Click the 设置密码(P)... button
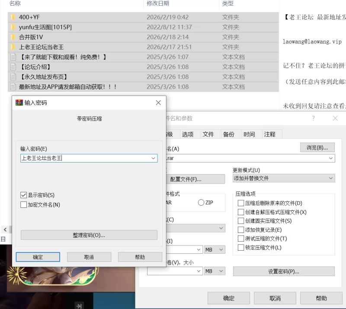 click(284, 271)
